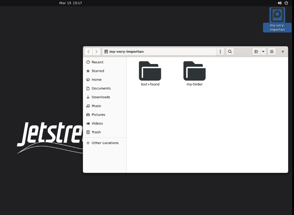Open the three-dot path bar menu
The image size is (294, 215).
coord(220,52)
